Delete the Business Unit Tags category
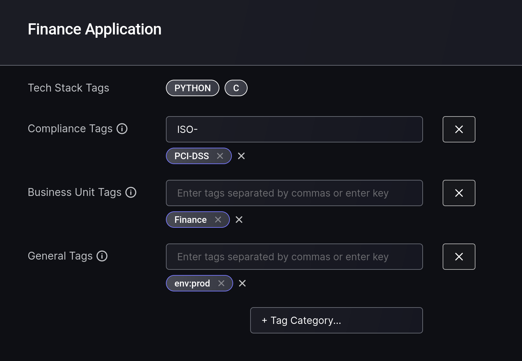This screenshot has height=361, width=522. click(459, 193)
